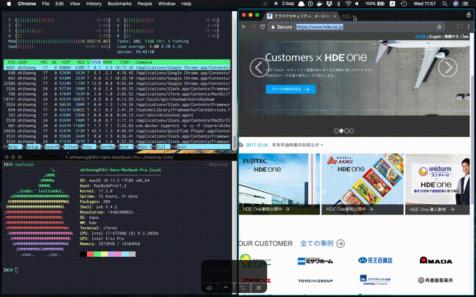This screenshot has width=476, height=297.
Task: Open History menu
Action: (x=93, y=4)
